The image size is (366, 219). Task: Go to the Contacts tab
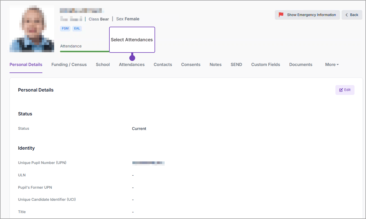coord(163,65)
